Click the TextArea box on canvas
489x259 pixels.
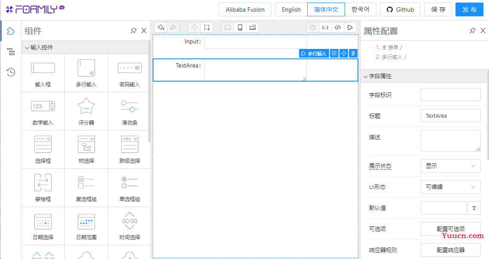[255, 70]
